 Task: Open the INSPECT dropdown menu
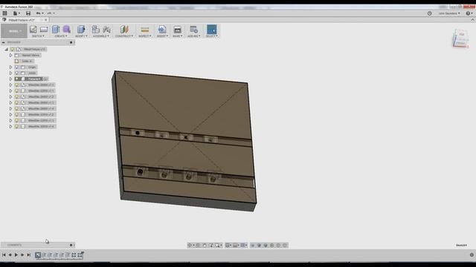[145, 36]
